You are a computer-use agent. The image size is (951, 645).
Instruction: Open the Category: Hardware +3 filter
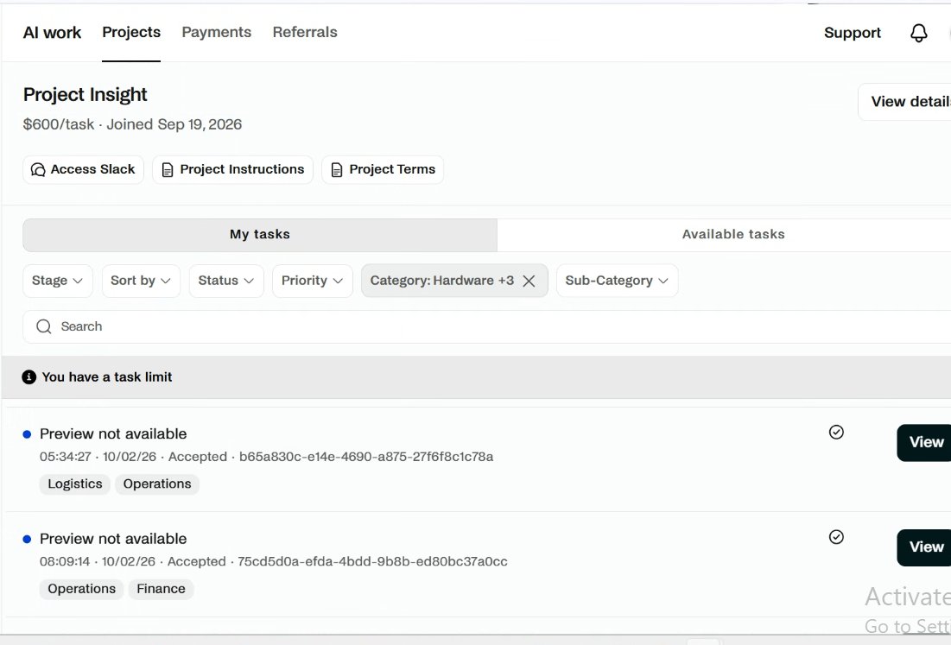pyautogui.click(x=442, y=281)
